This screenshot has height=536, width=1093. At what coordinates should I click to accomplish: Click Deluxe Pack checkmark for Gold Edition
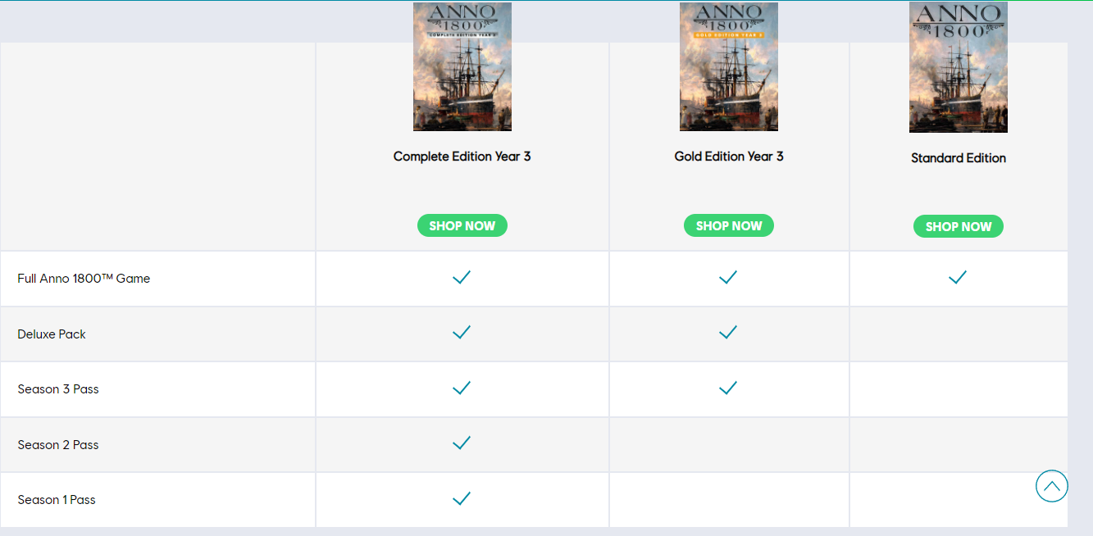click(x=728, y=332)
